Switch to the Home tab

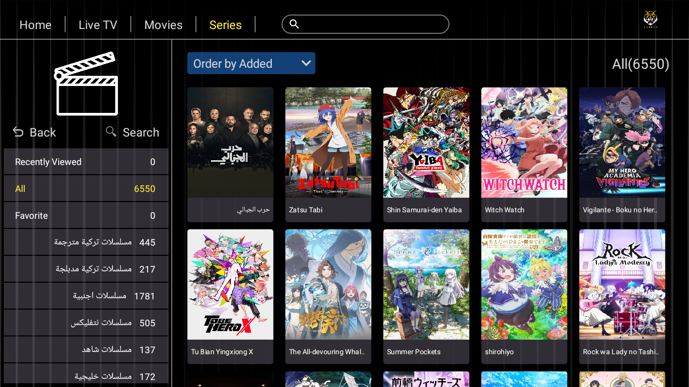click(36, 25)
